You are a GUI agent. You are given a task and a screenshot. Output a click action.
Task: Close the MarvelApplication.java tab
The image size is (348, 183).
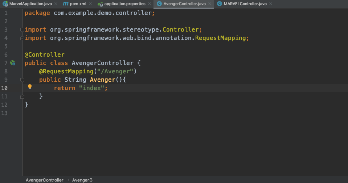[x=56, y=4]
